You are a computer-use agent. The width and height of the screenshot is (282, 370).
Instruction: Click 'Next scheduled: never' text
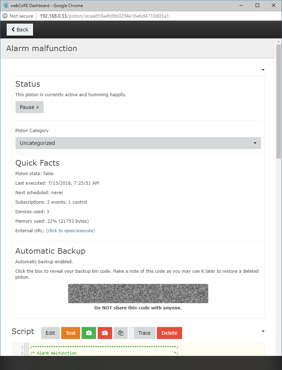[x=39, y=192]
